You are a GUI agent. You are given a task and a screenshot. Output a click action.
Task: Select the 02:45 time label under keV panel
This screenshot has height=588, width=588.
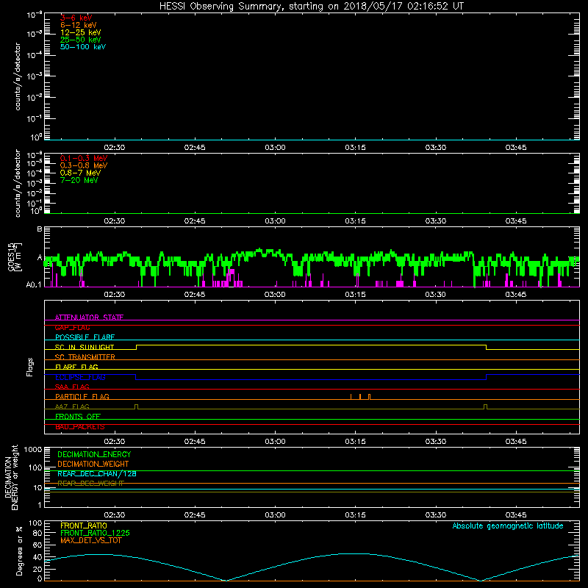(195, 148)
